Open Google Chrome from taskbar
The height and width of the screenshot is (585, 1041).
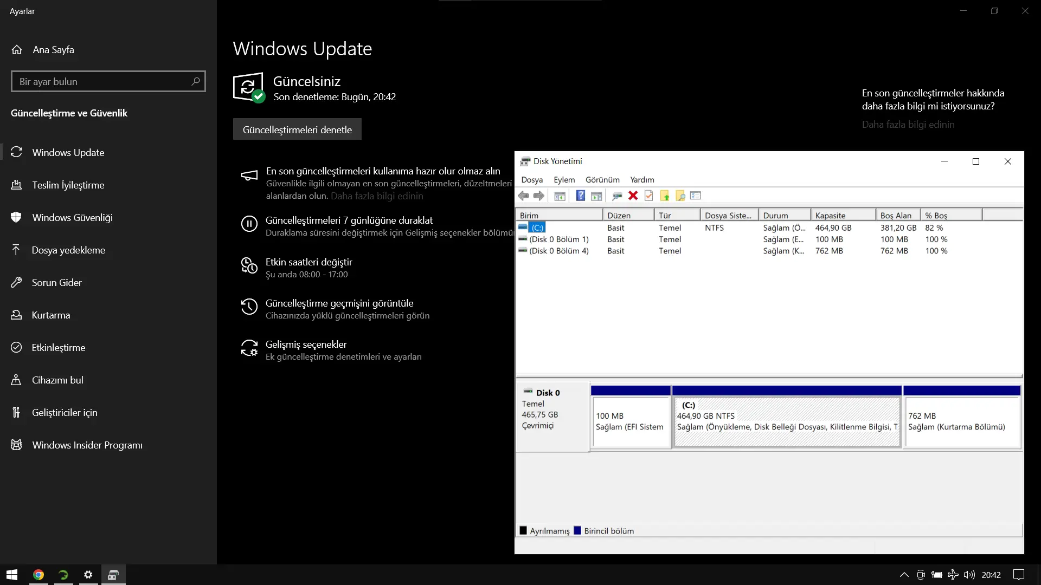pos(38,575)
